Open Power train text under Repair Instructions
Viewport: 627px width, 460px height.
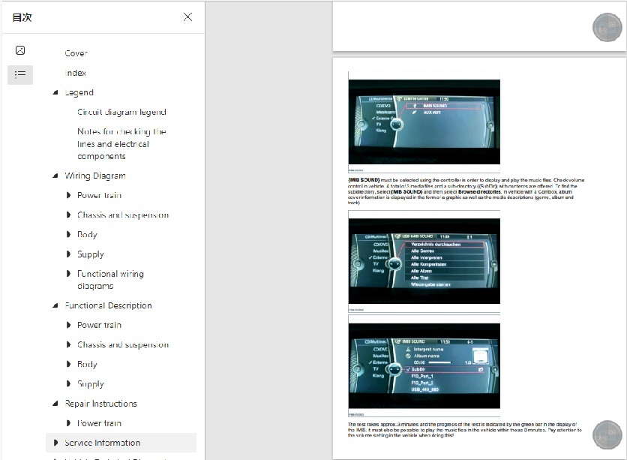[x=100, y=423]
